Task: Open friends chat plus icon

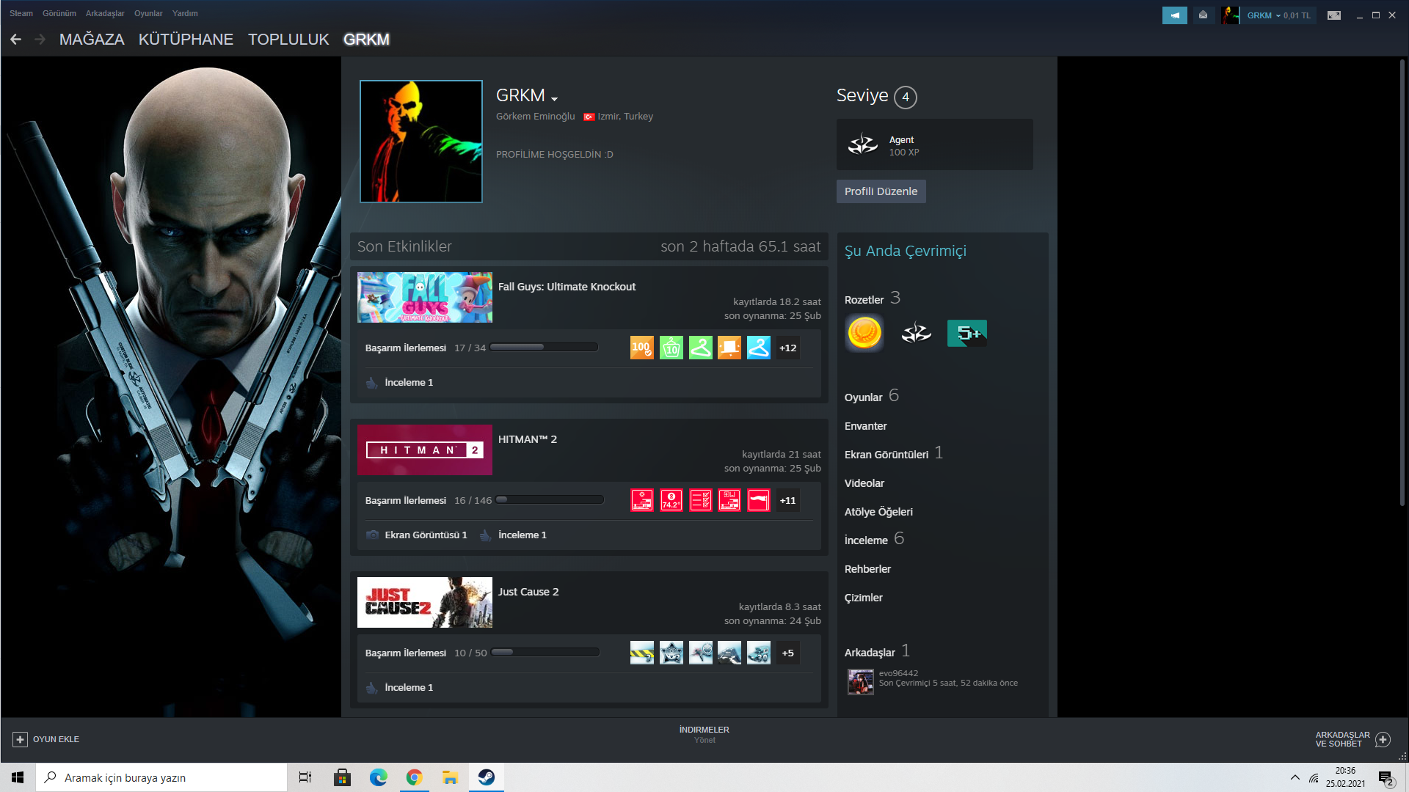Action: (x=1383, y=739)
